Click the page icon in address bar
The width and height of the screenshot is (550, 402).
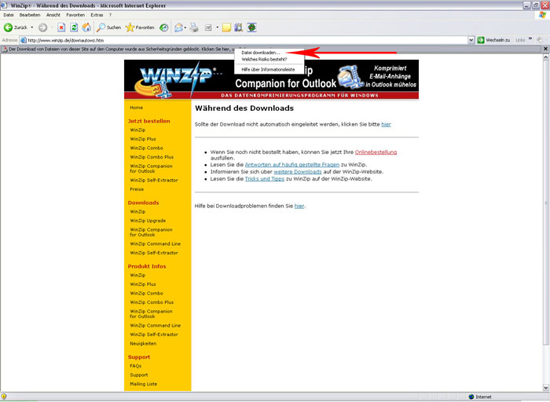(24, 40)
